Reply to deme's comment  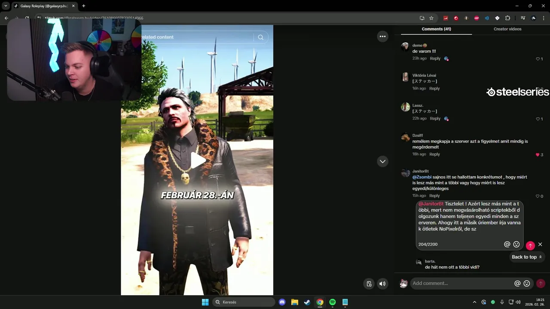tap(435, 58)
